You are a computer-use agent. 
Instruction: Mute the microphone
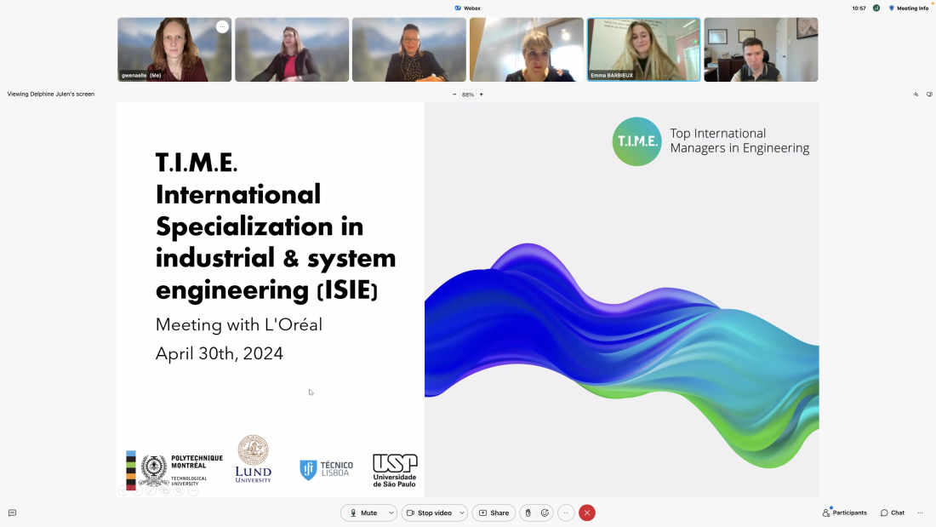coord(363,513)
